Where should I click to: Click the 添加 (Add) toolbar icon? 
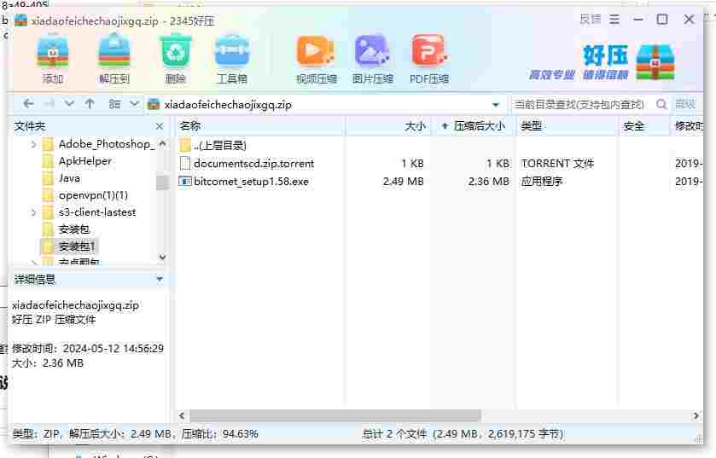point(53,60)
